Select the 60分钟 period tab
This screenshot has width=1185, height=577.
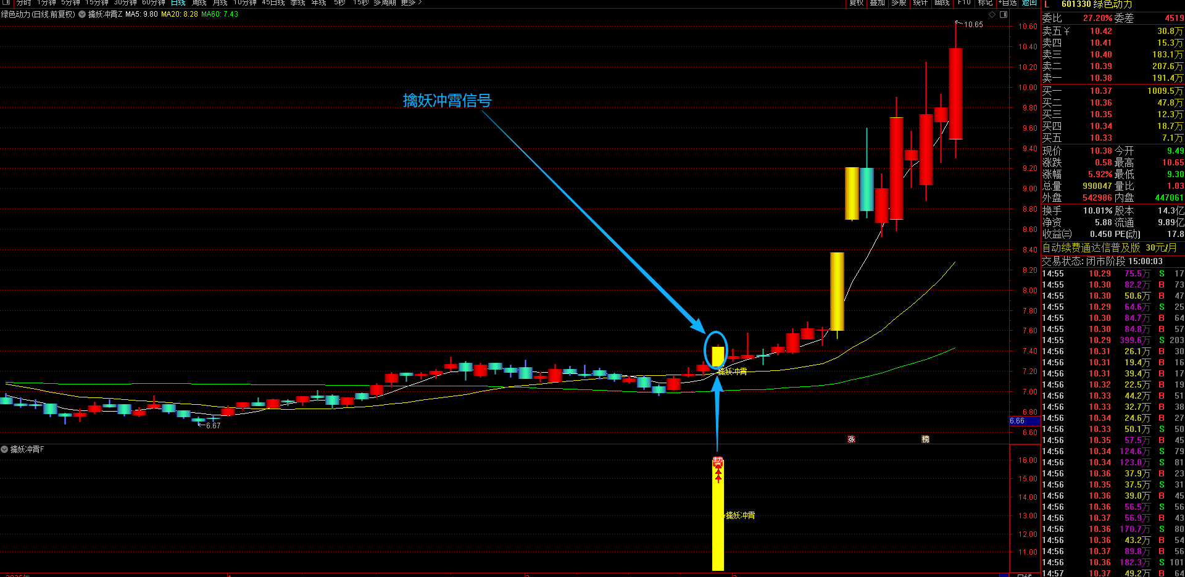[154, 2]
